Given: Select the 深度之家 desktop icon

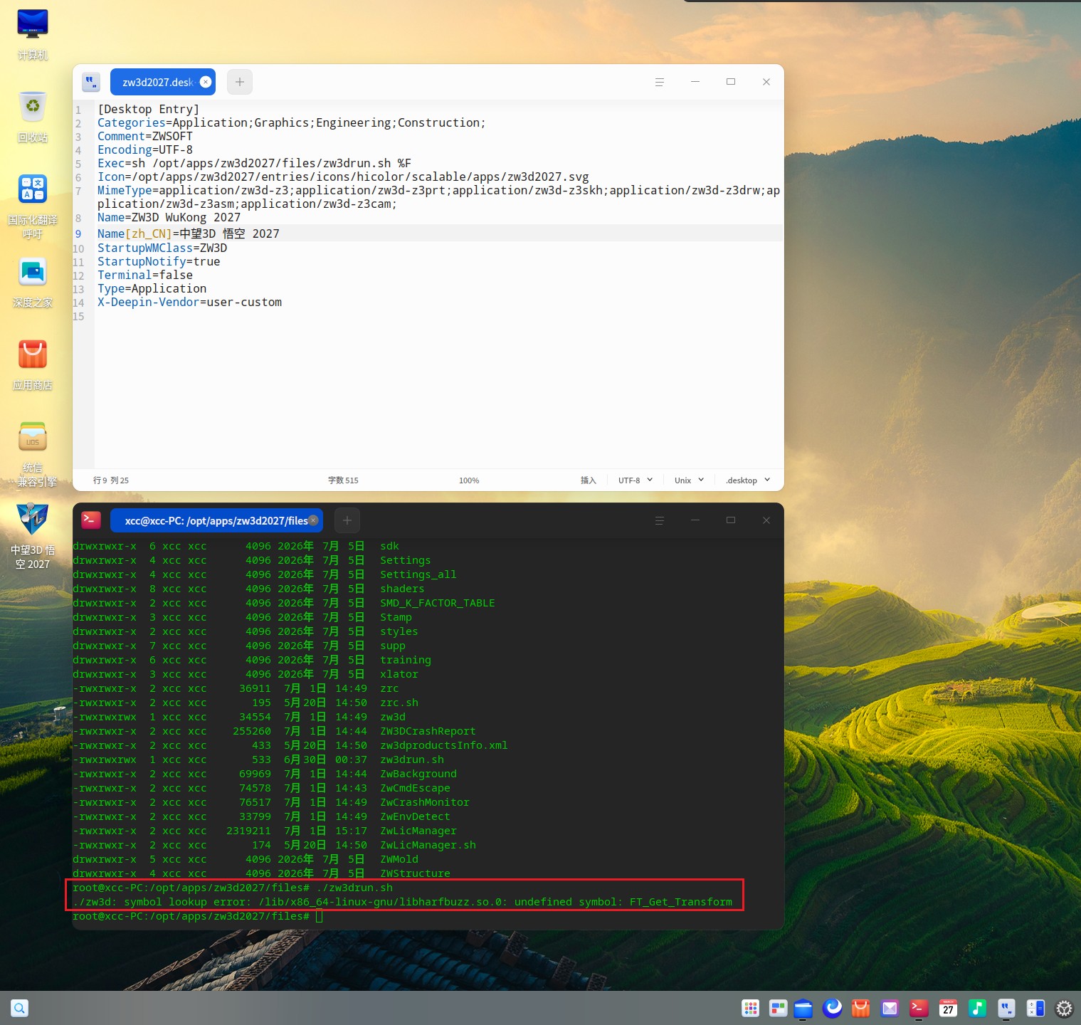Looking at the screenshot, I should (x=33, y=282).
